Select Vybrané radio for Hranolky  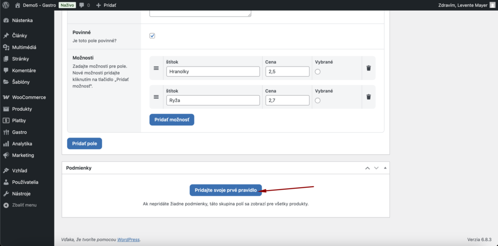point(318,71)
